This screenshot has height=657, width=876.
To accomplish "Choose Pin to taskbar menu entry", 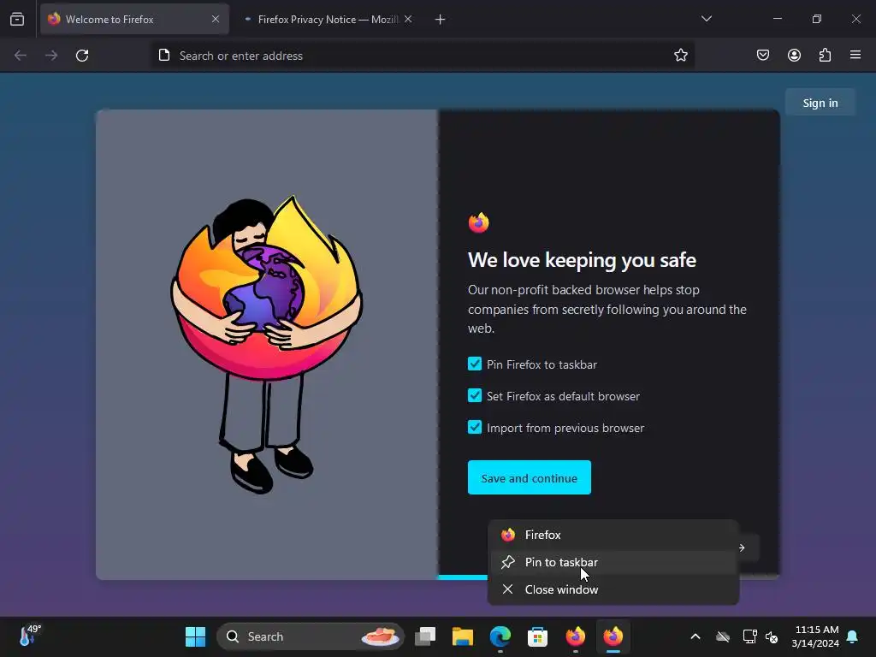I will click(x=613, y=562).
